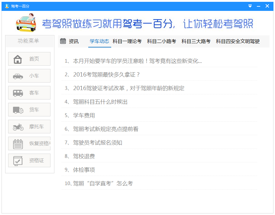Open the title bar dropdown menu arrow
Image resolution: width=275 pixels, height=215 pixels.
(250, 6)
